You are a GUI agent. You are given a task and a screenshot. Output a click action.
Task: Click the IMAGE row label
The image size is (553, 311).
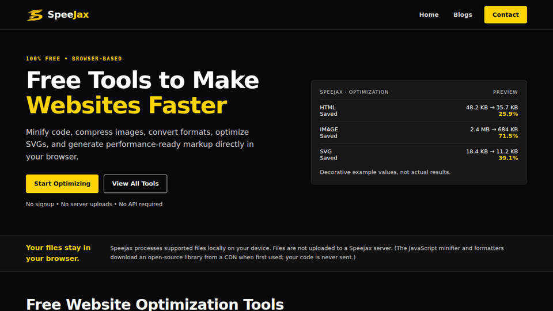(329, 130)
